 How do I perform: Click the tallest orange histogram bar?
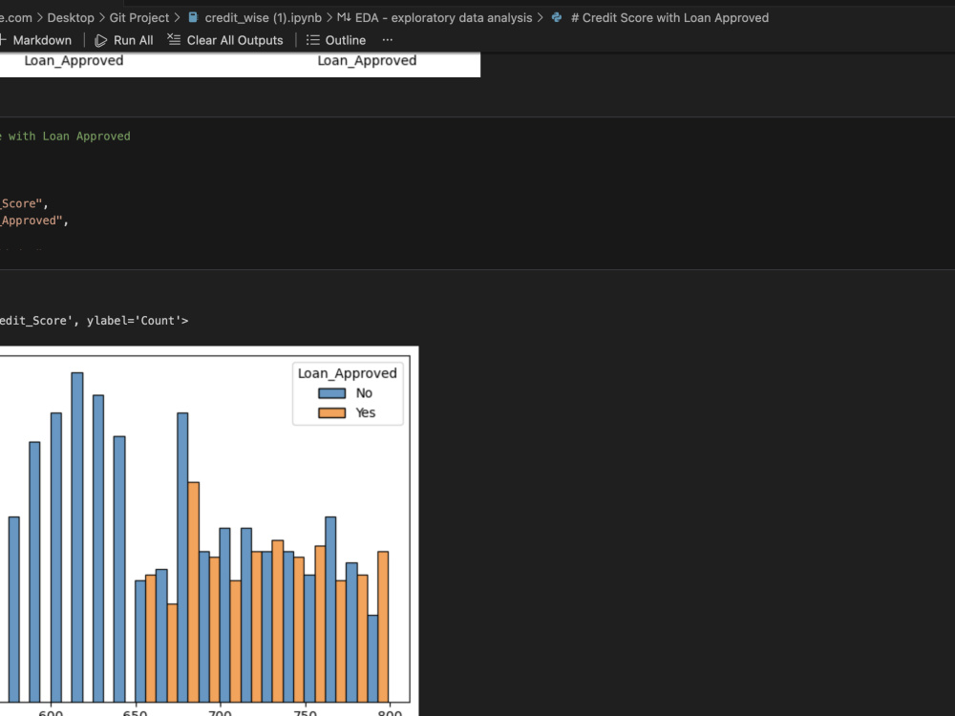193,592
